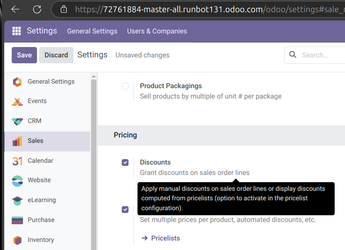Enable the Product Packagings checkbox

(x=125, y=86)
